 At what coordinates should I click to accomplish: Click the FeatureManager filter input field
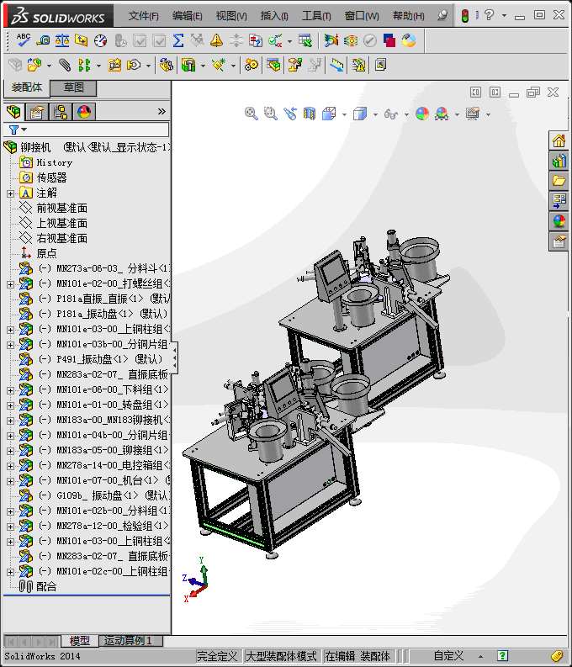87,130
